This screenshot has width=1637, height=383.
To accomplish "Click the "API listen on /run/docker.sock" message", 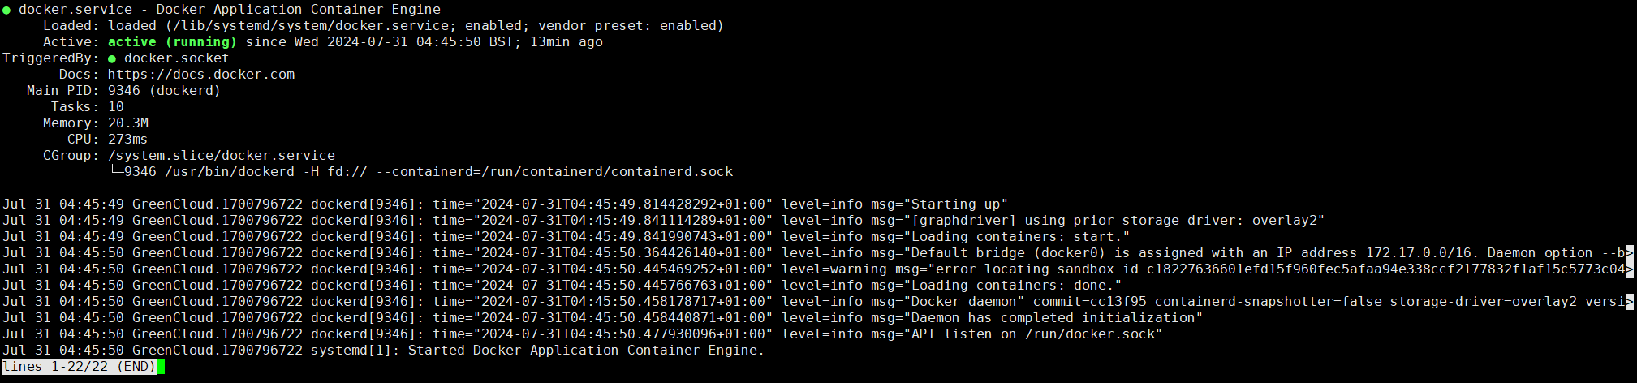I will tap(1036, 334).
